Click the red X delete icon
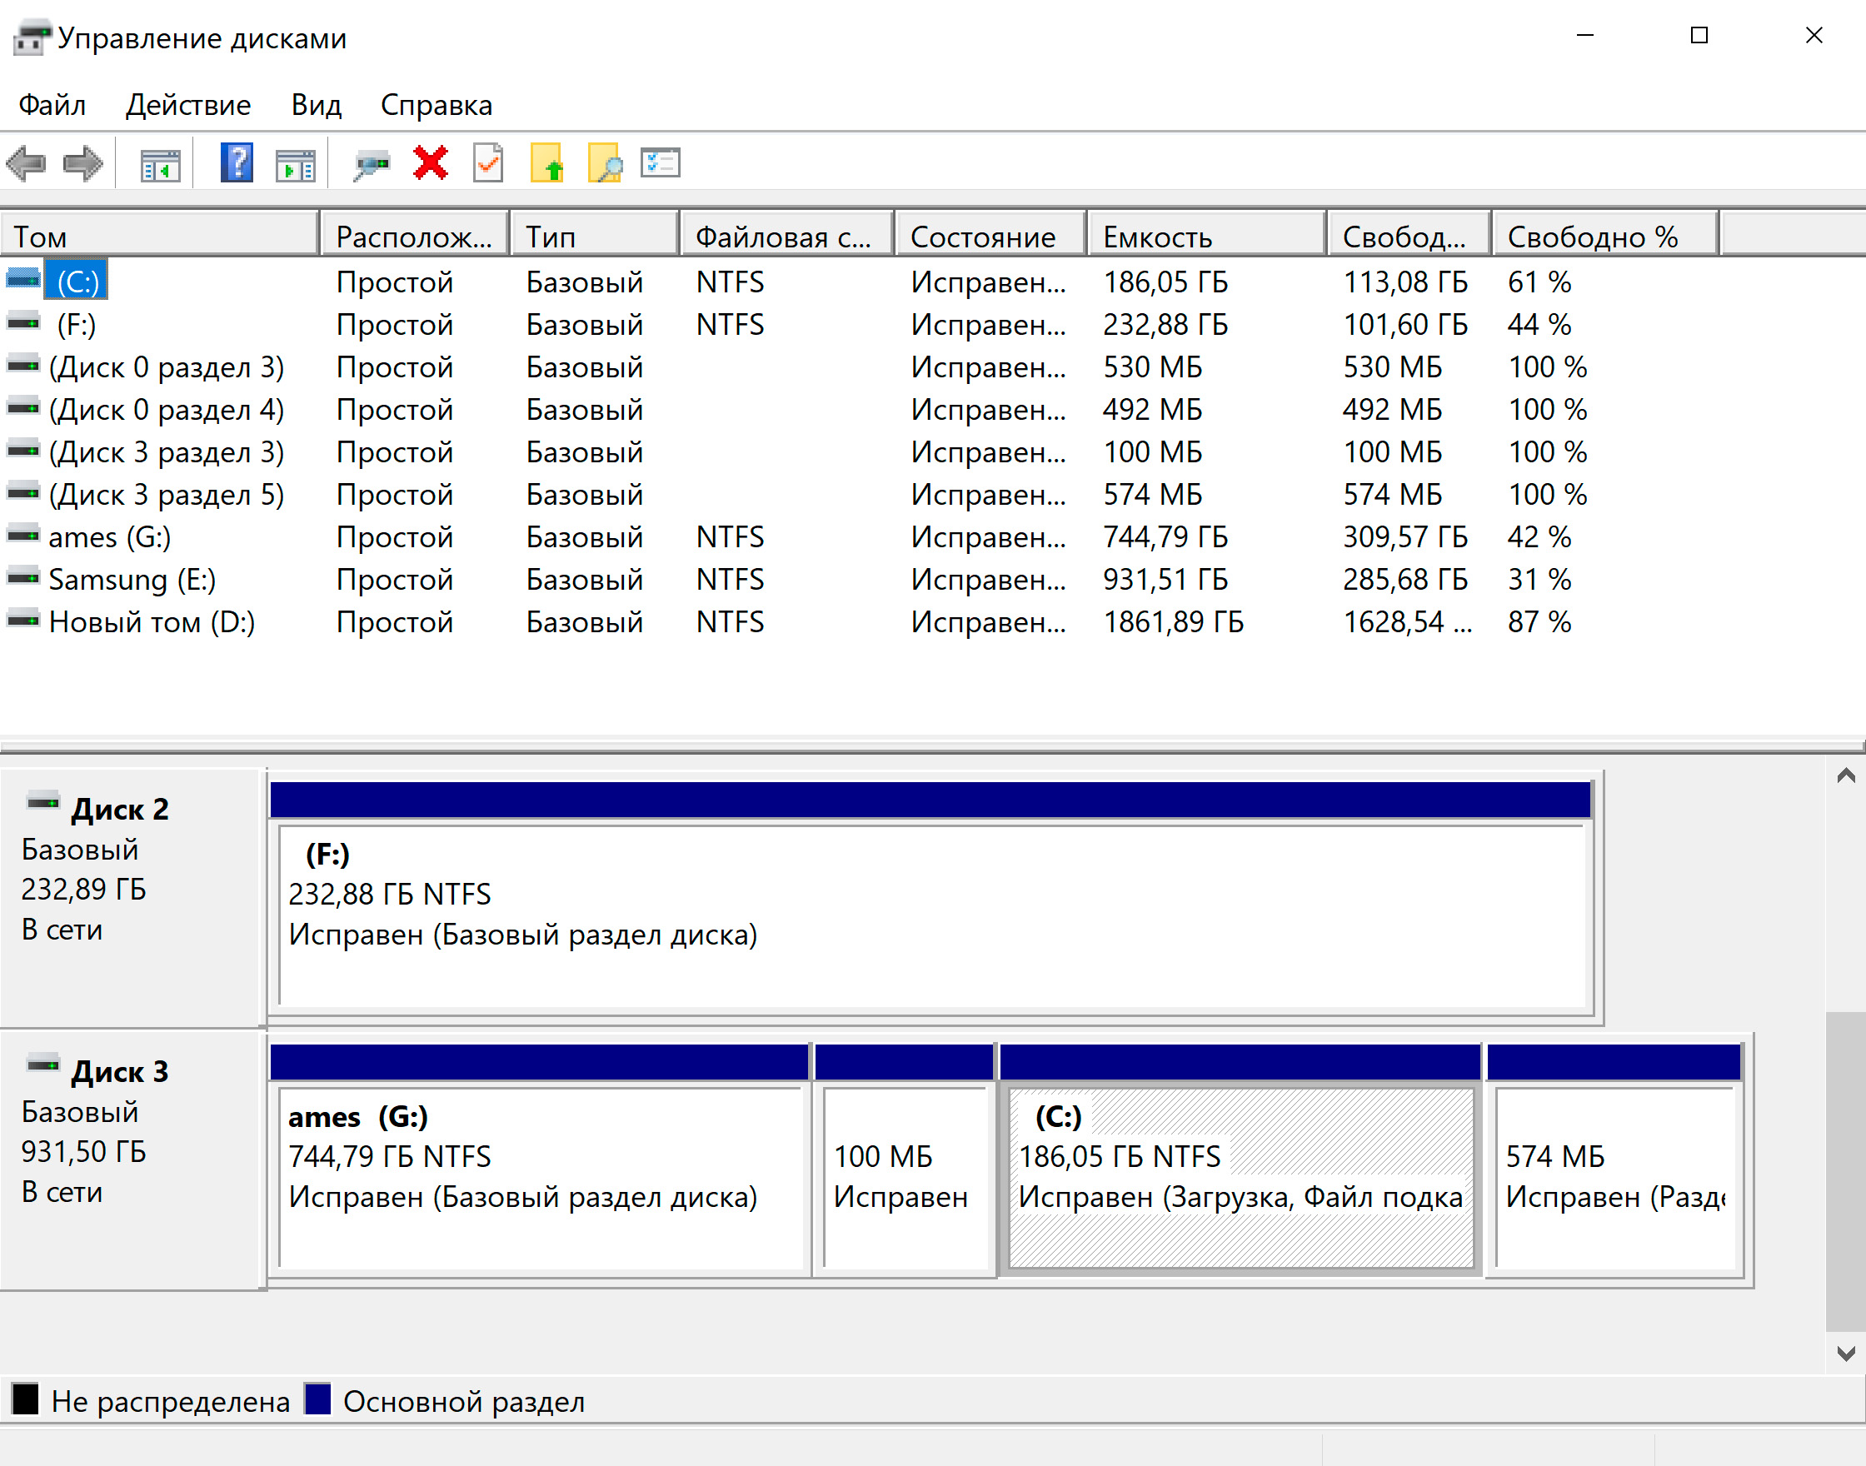 point(430,162)
